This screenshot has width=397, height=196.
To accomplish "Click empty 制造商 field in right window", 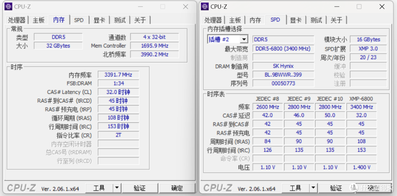I will (283, 58).
